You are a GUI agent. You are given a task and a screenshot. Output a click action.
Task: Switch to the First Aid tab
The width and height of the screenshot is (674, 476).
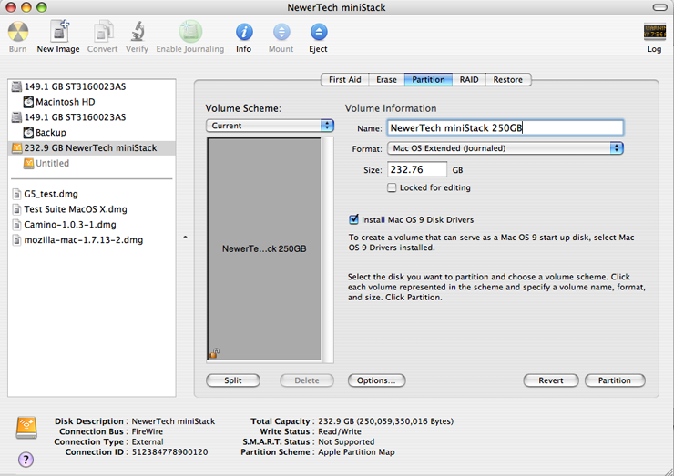pyautogui.click(x=344, y=80)
